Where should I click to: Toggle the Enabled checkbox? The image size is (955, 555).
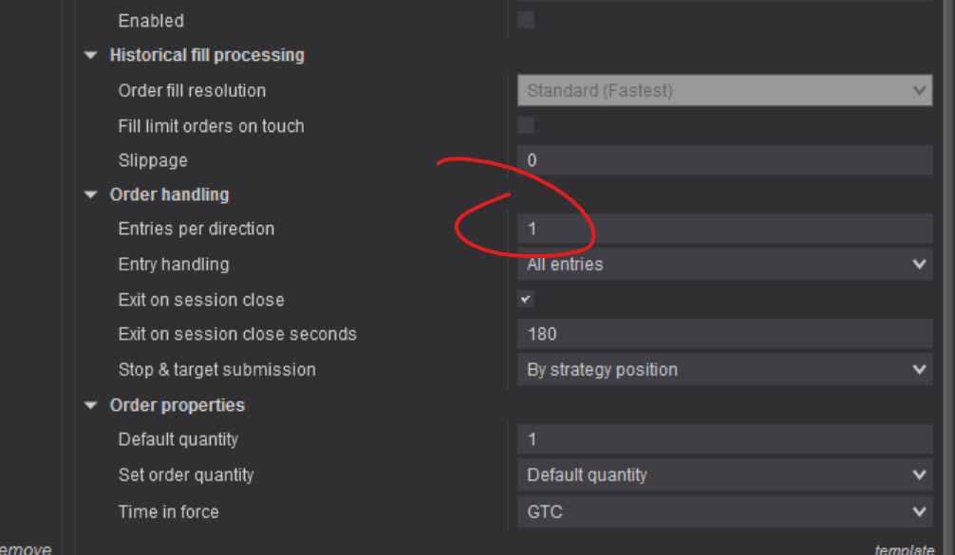(526, 20)
